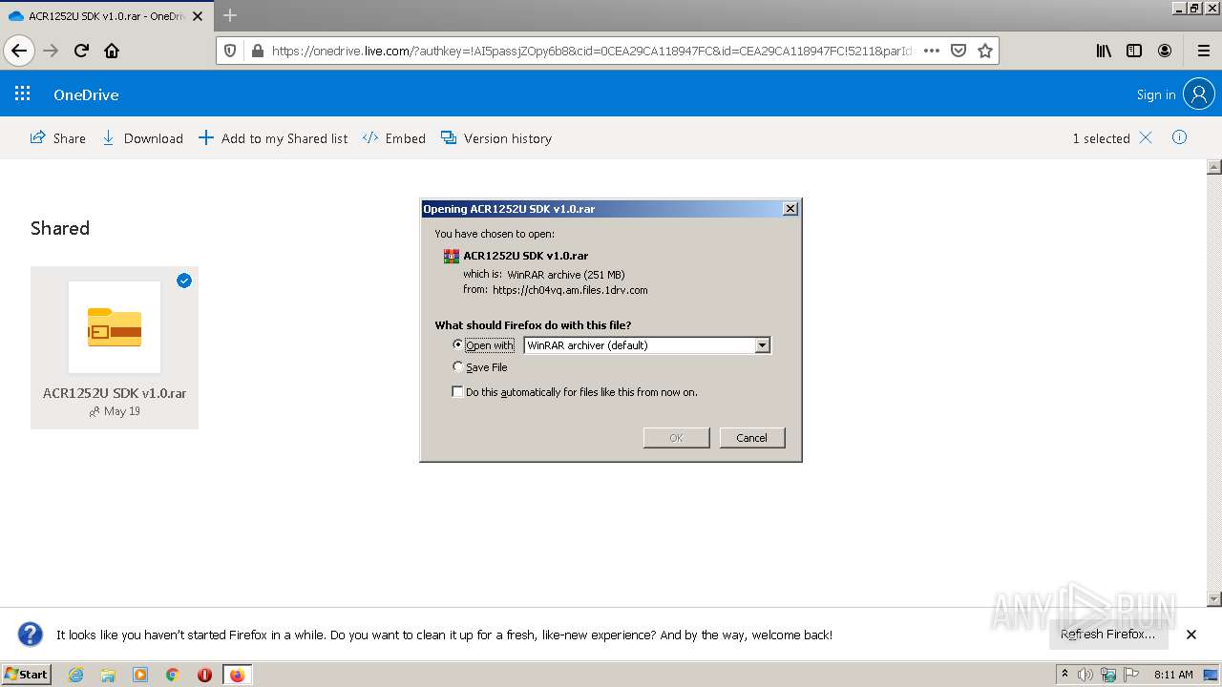Open the info details pane icon
This screenshot has width=1222, height=687.
(1179, 137)
